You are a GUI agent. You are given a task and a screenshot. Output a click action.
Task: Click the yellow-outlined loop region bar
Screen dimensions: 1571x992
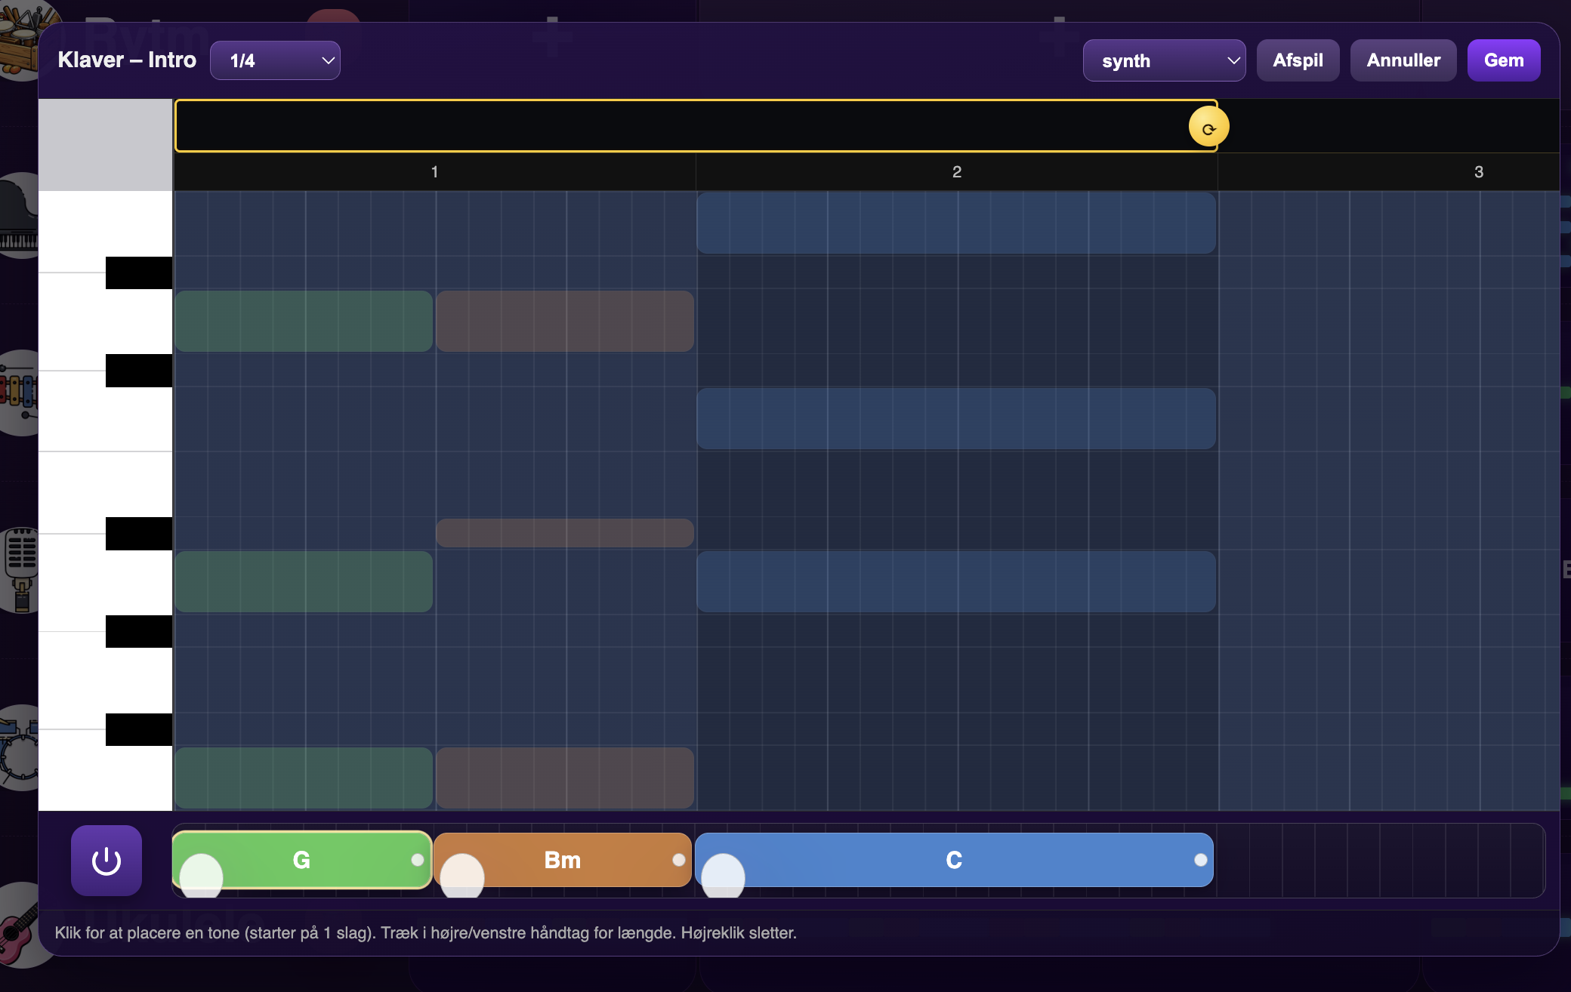696,126
